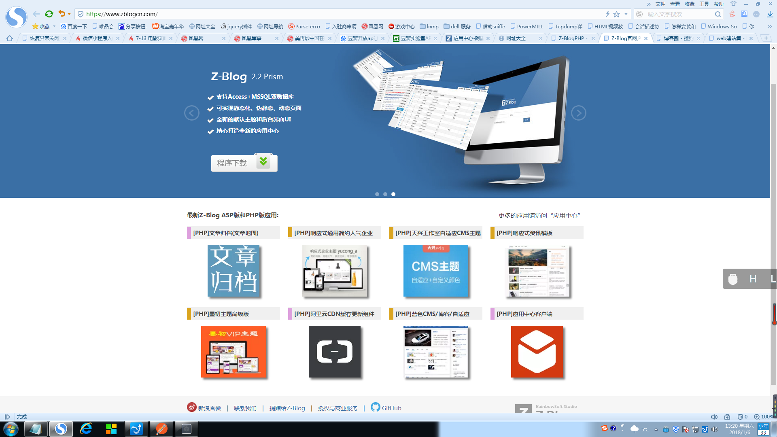777x437 pixels.
Task: Show hidden system tray icons arrow
Action: (656, 429)
